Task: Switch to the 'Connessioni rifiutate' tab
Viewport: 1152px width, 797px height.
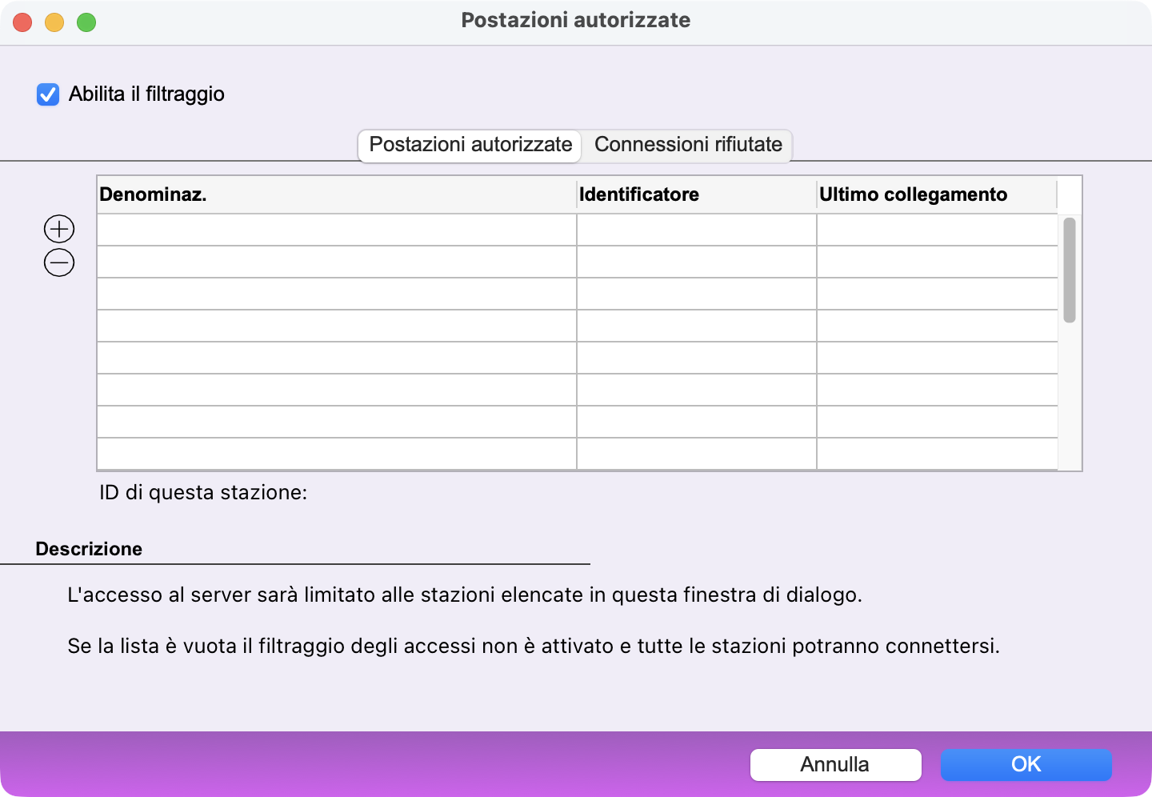Action: click(x=688, y=145)
